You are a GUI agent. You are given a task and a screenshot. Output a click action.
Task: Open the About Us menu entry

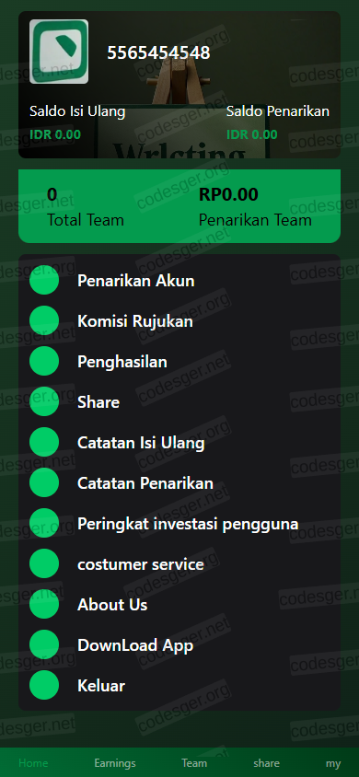(179, 605)
